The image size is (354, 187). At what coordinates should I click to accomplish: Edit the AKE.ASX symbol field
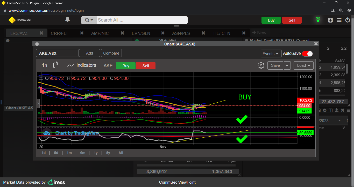(x=57, y=53)
